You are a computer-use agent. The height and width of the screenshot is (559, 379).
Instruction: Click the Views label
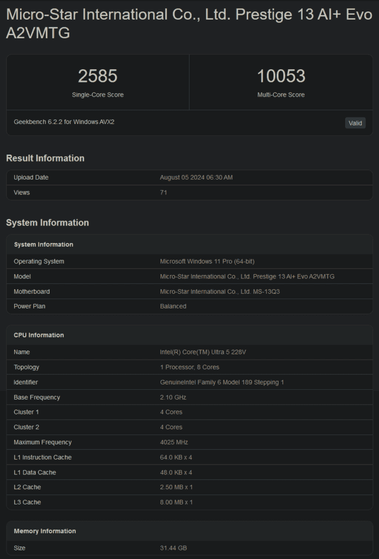(x=22, y=193)
